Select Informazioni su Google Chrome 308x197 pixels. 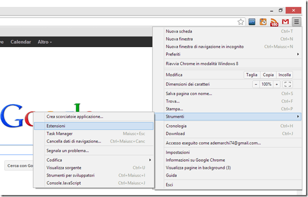tap(233, 160)
